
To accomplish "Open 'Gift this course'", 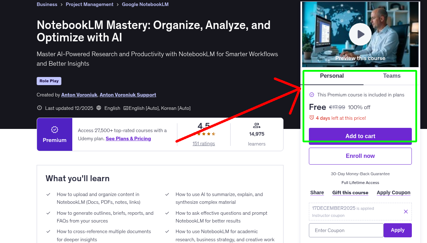I will coord(350,192).
